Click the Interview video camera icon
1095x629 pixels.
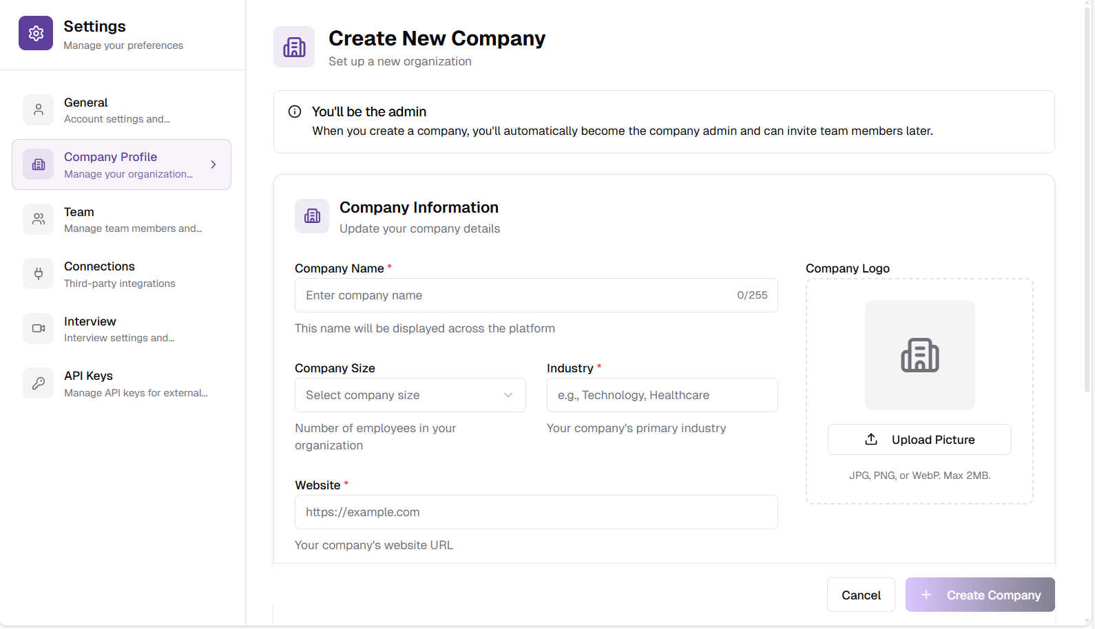coord(39,329)
